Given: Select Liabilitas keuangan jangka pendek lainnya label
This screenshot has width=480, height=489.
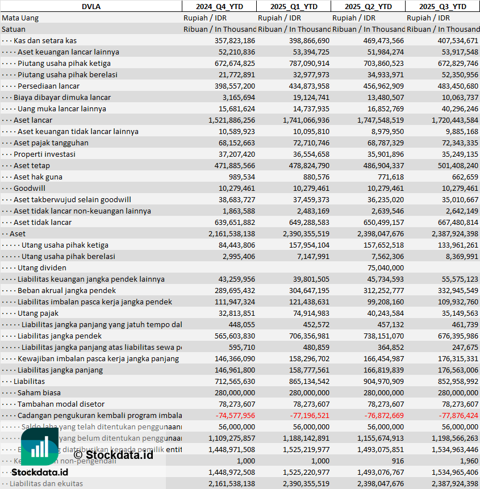Looking at the screenshot, I should 91,279.
